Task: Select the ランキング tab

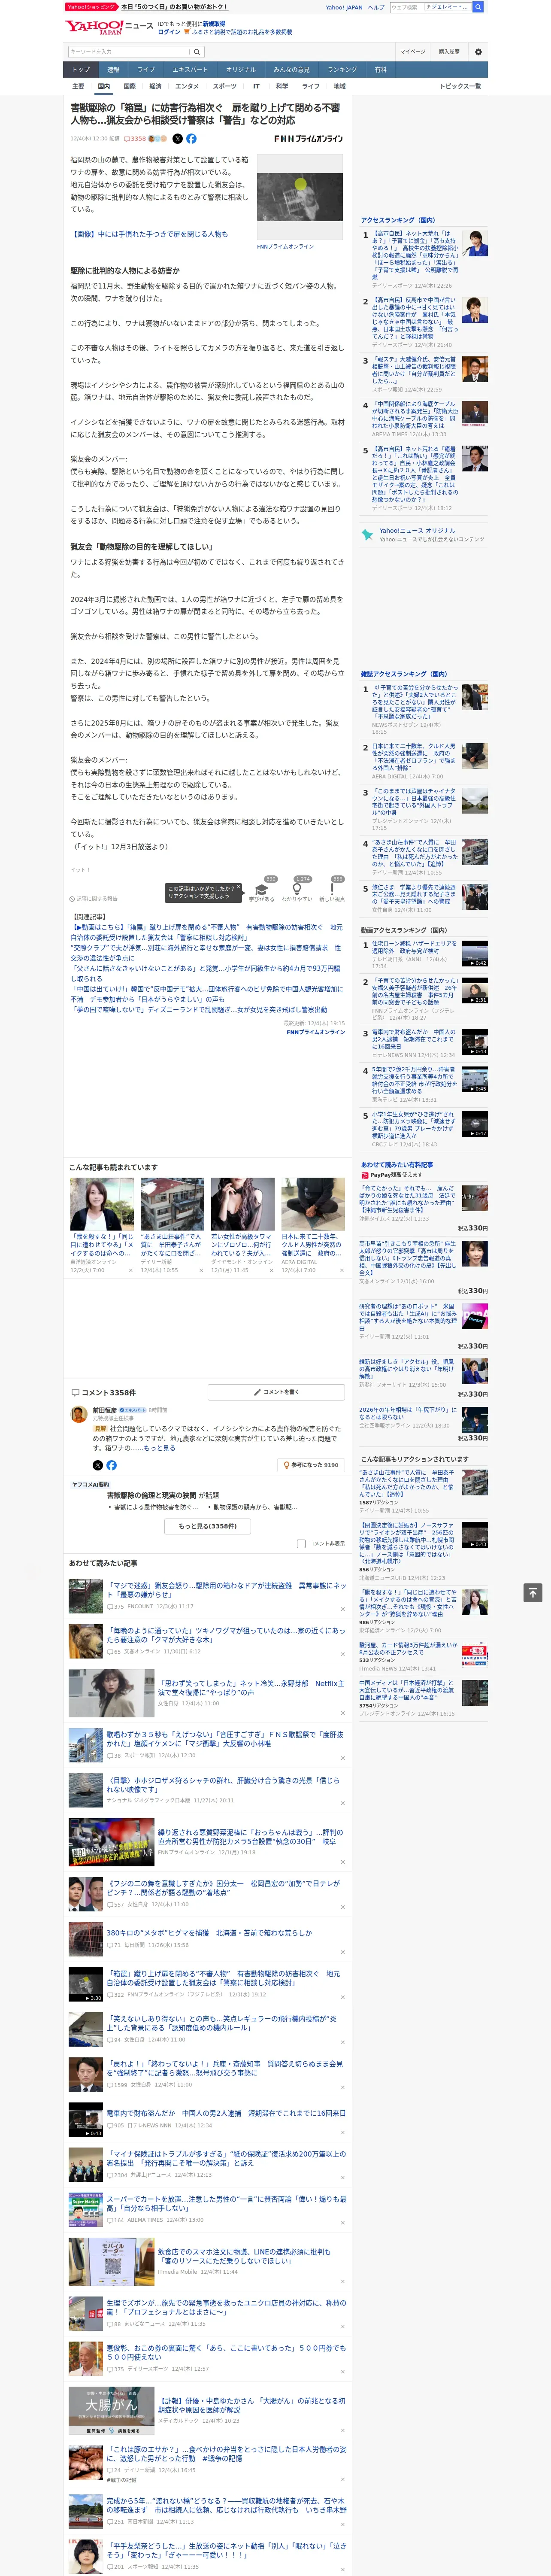Action: coord(342,69)
